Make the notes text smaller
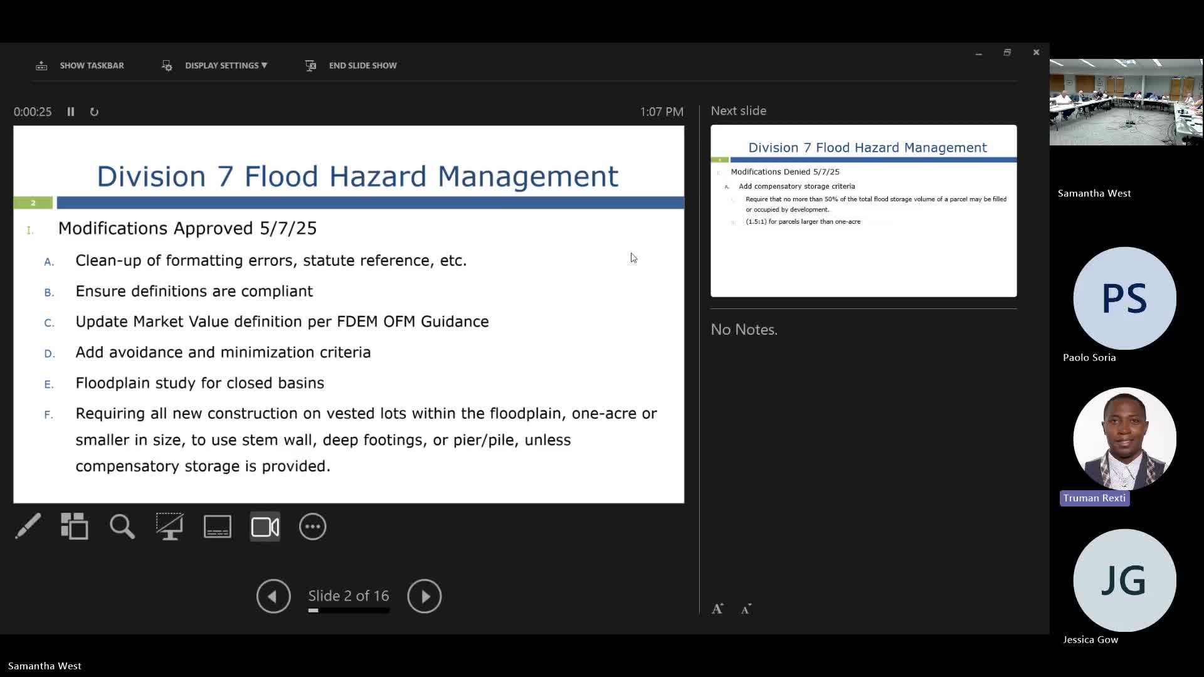The height and width of the screenshot is (677, 1204). point(746,609)
